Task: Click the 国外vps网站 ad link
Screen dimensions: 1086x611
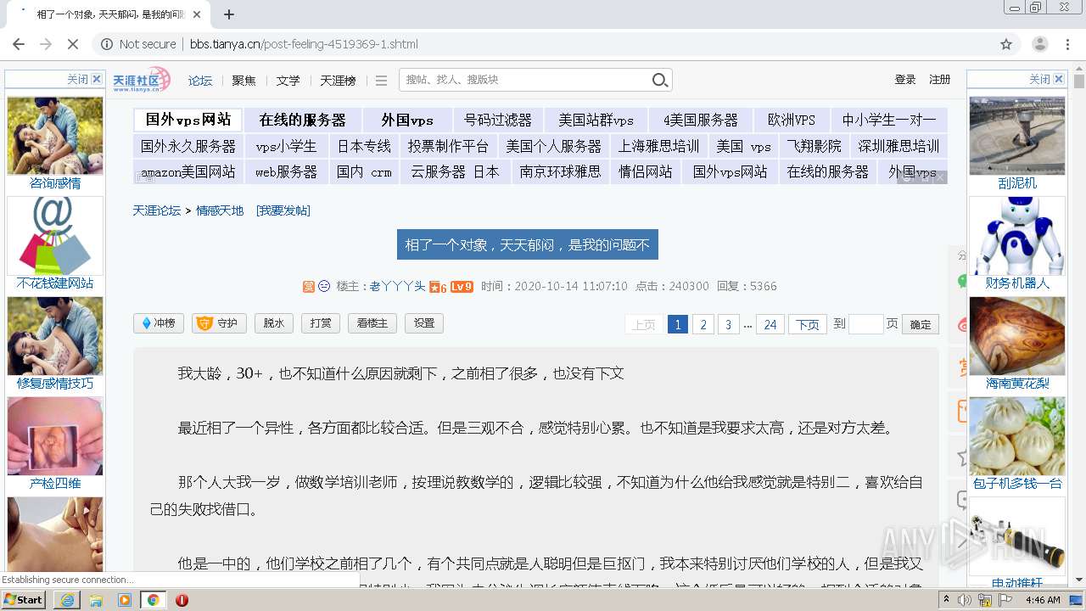Action: [188, 120]
